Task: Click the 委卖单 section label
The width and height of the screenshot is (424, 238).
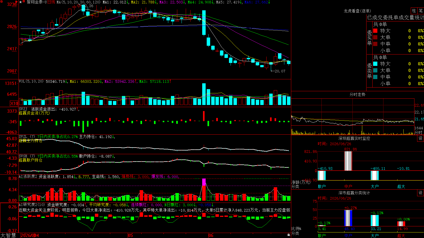Action: [x=369, y=70]
